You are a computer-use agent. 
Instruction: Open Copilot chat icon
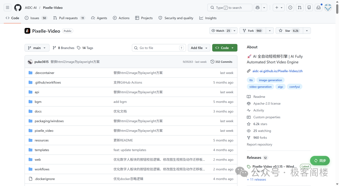point(257,8)
